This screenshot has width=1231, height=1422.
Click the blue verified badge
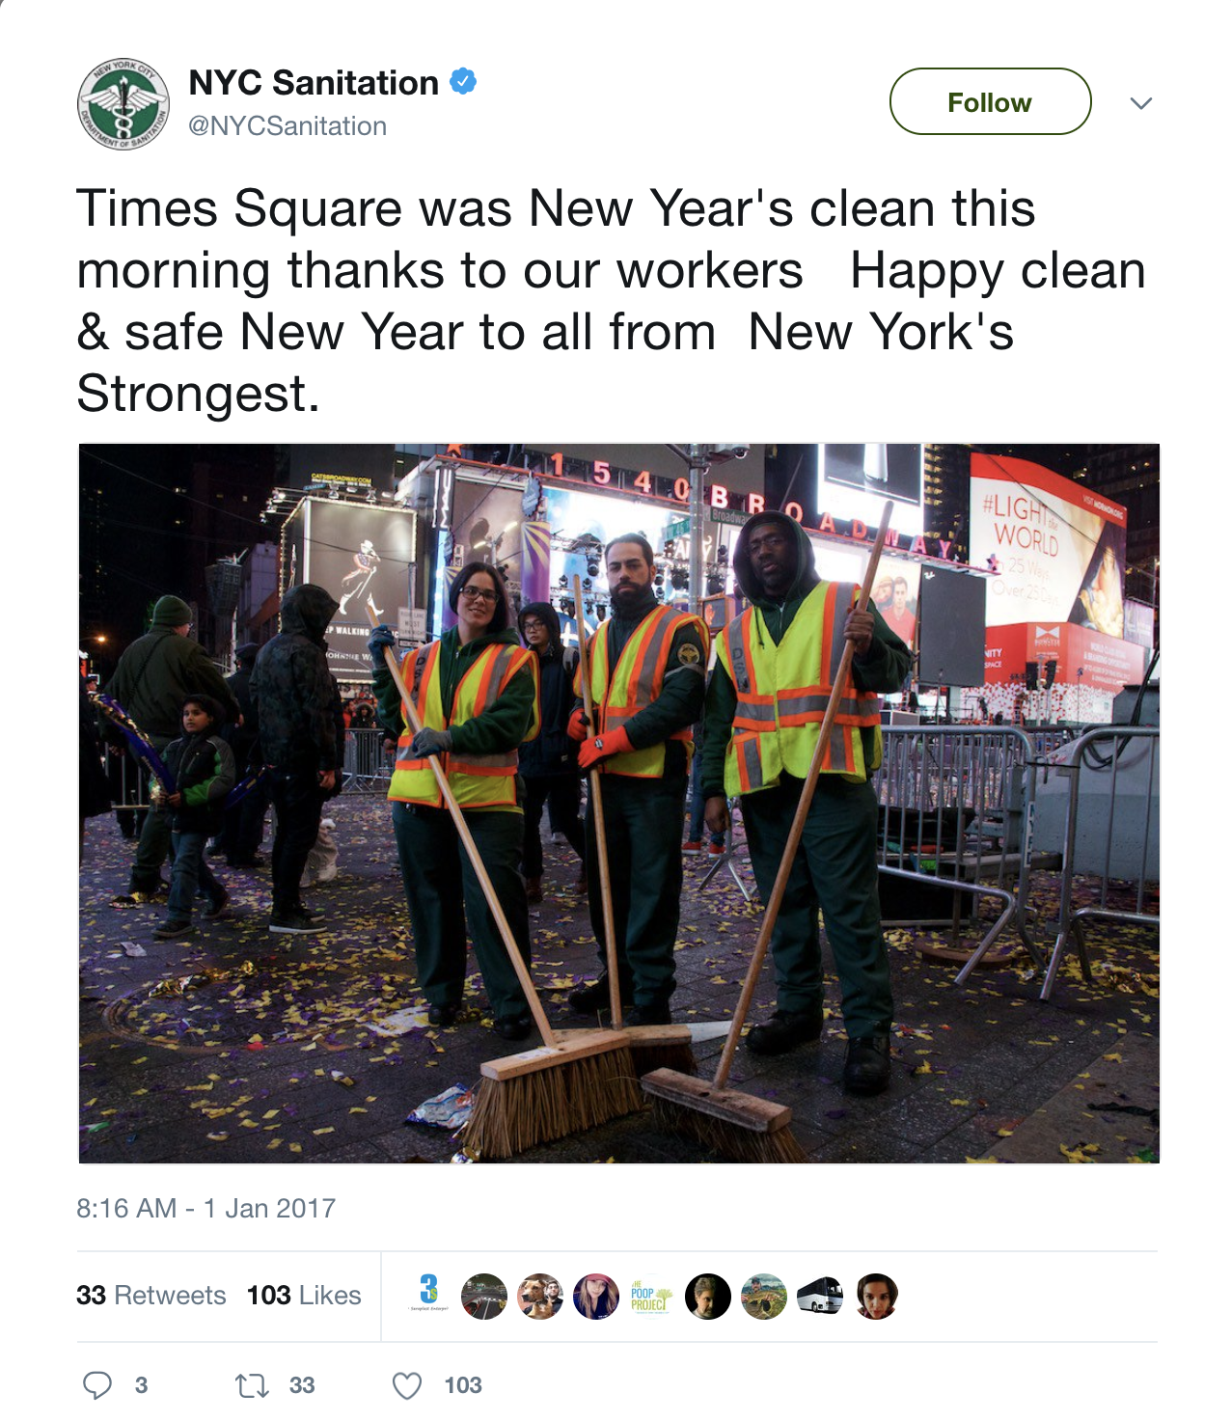click(x=464, y=82)
